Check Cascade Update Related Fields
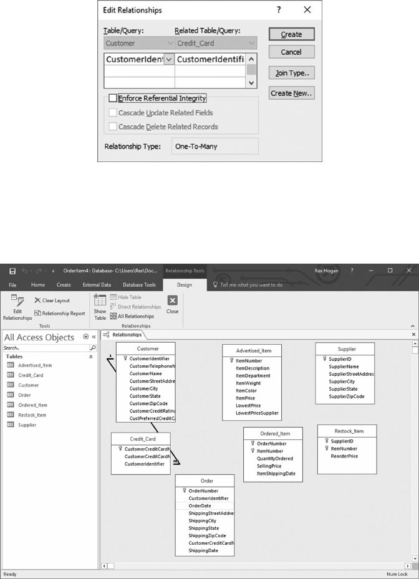Screen dimensions: 419x579 tap(113, 112)
